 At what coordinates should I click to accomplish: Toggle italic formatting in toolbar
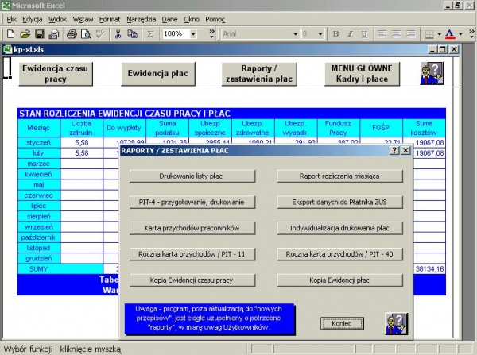tap(350, 34)
